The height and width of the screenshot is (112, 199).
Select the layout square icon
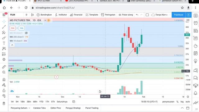(x=147, y=15)
